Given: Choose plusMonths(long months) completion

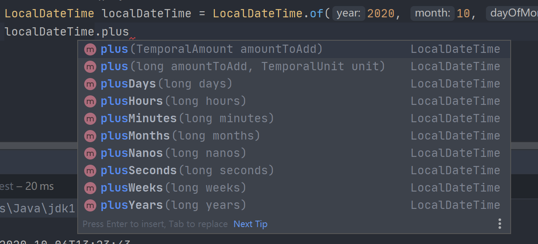Looking at the screenshot, I should tap(294, 136).
